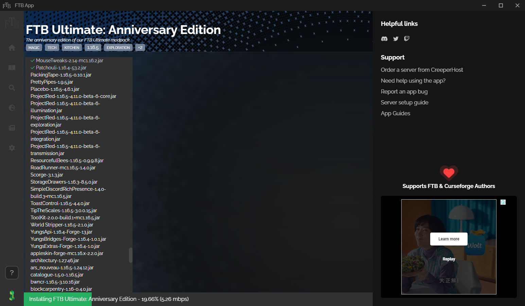Select StorageDrawers-1.16.3-8.5.0.jar entry
The height and width of the screenshot is (306, 525).
click(64, 182)
